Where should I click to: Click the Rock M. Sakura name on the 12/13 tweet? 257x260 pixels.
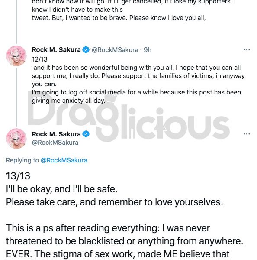56,50
